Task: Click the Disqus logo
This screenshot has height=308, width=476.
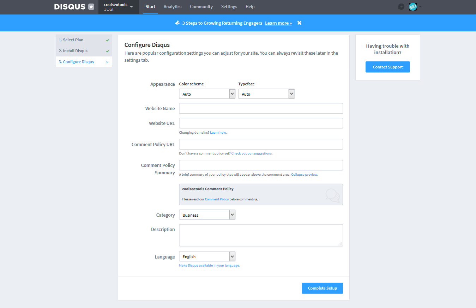Action: click(70, 7)
